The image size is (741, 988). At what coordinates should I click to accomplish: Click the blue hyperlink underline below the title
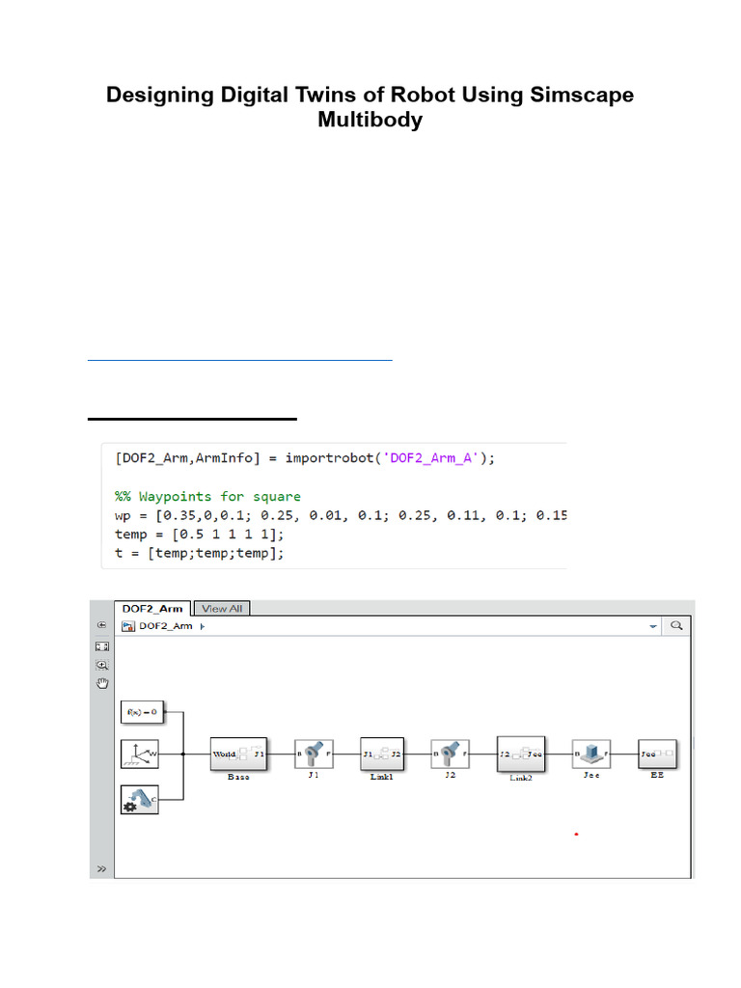(x=240, y=360)
